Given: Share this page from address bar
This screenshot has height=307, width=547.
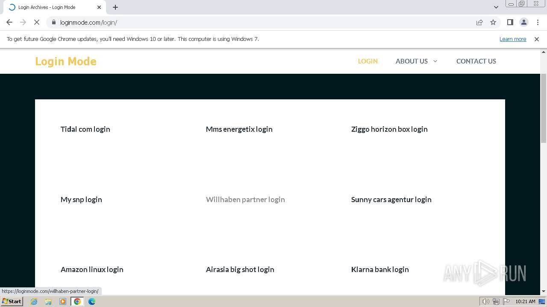Looking at the screenshot, I should pyautogui.click(x=479, y=22).
